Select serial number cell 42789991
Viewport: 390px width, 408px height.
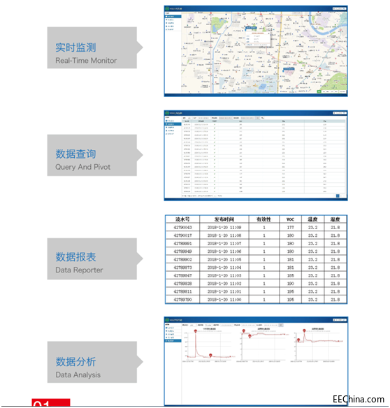coord(182,244)
